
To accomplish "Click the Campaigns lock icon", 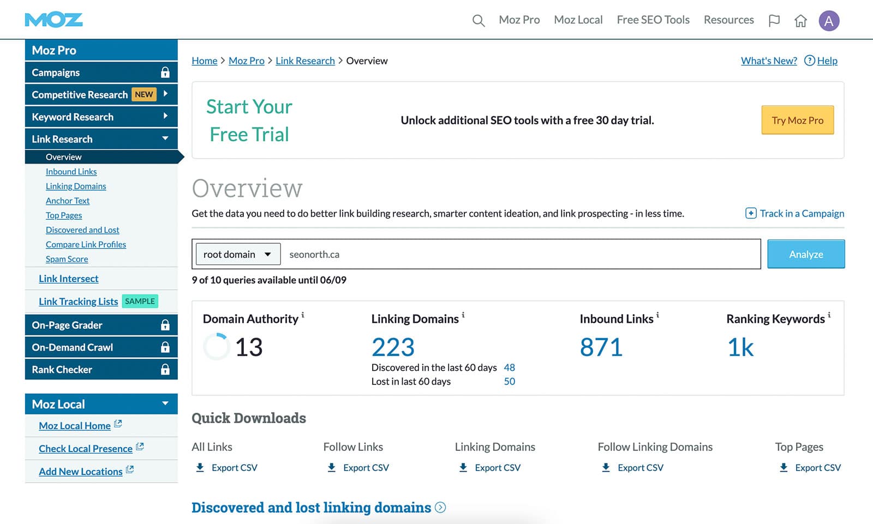I will click(x=165, y=73).
